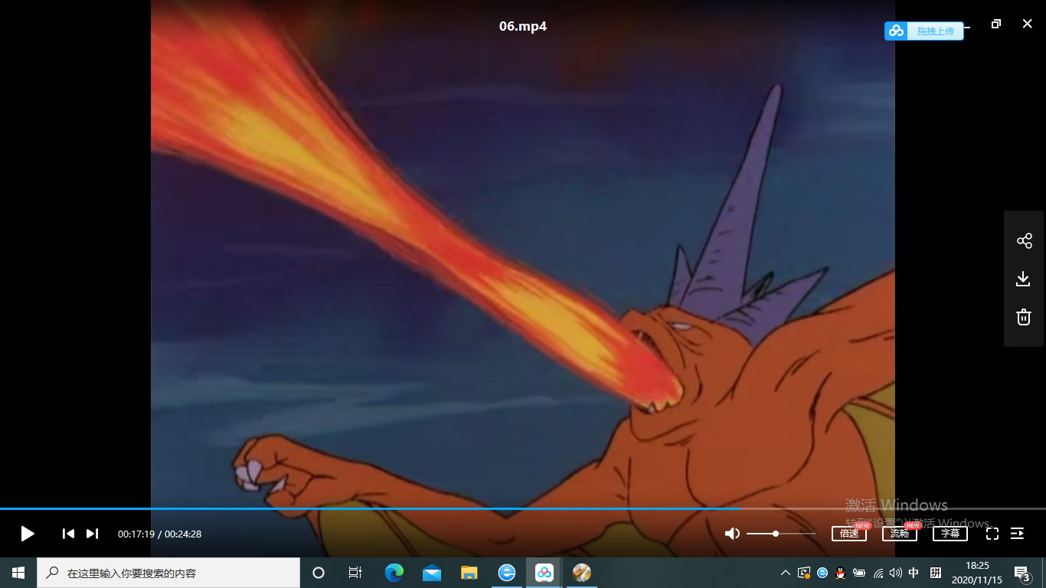Screen dimensions: 1046x588
Task: Click the 00:17:19 / 00:24:28 time display
Action: click(159, 534)
